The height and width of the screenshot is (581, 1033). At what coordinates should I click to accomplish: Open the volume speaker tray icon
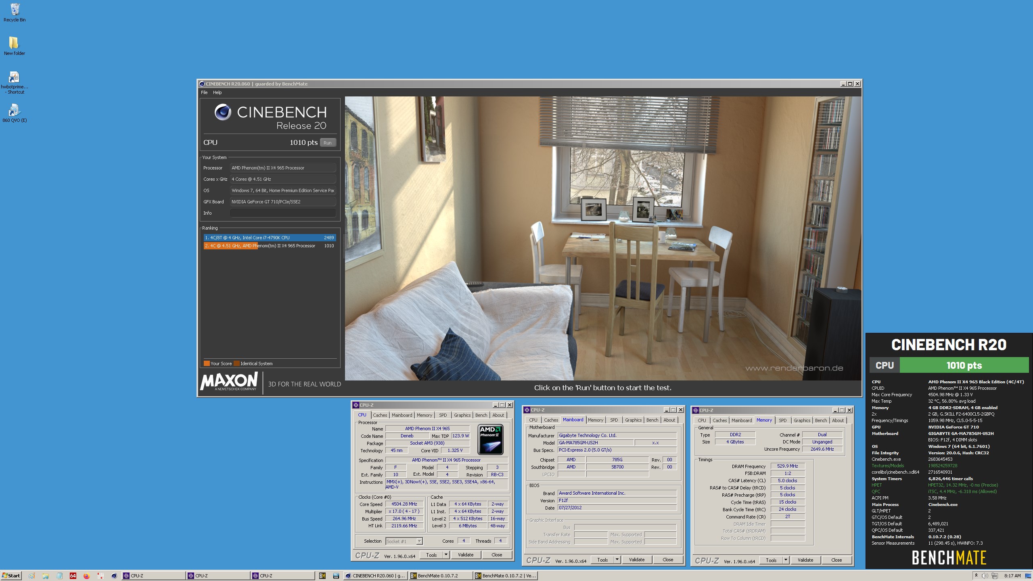985,576
